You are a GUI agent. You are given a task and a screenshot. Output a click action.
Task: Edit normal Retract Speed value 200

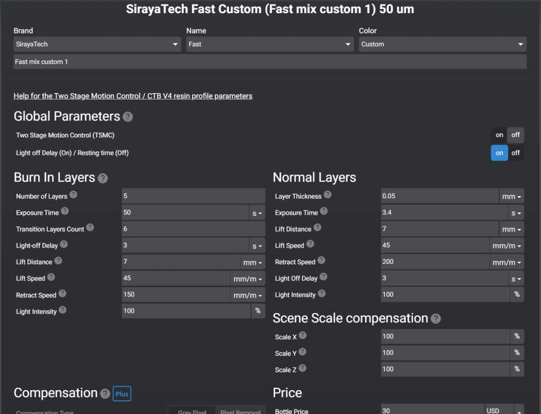[435, 262]
